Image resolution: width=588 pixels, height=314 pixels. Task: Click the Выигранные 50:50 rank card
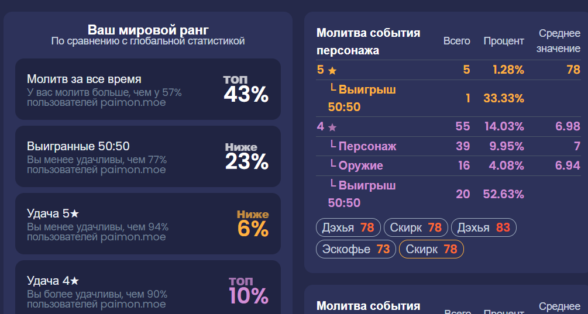coord(148,157)
